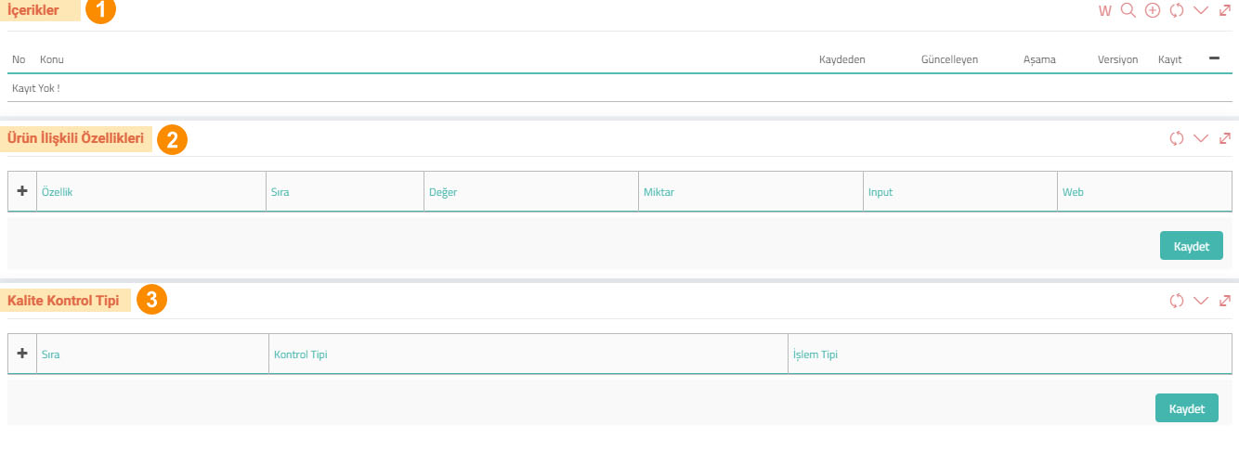Click the Kontrol Tipi column header
1239x464 pixels.
301,354
